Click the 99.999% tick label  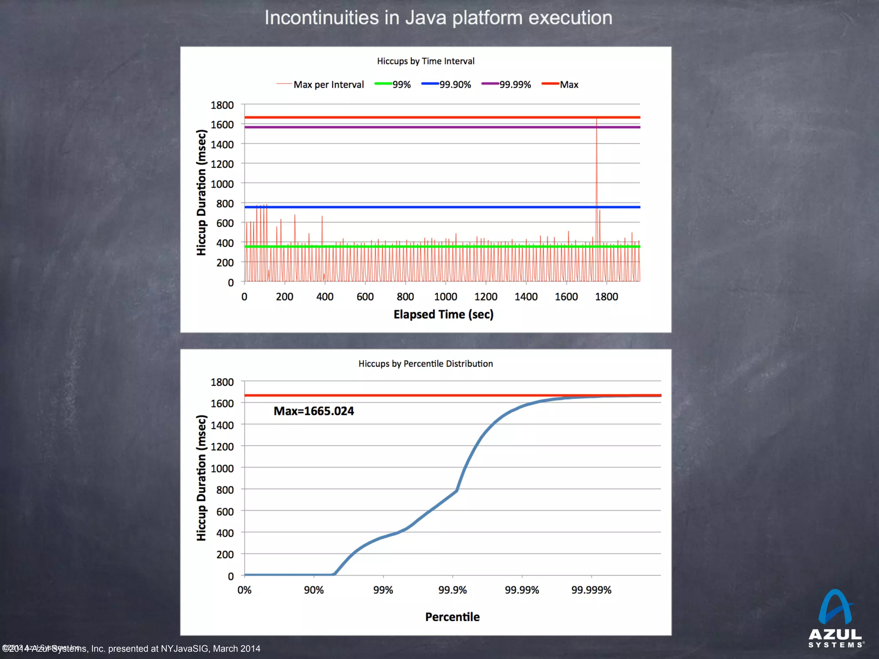[591, 590]
